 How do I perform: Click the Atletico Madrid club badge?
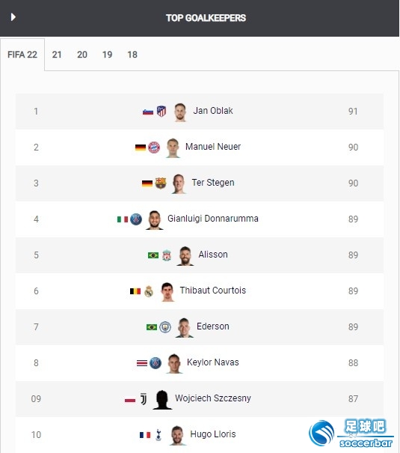point(161,112)
